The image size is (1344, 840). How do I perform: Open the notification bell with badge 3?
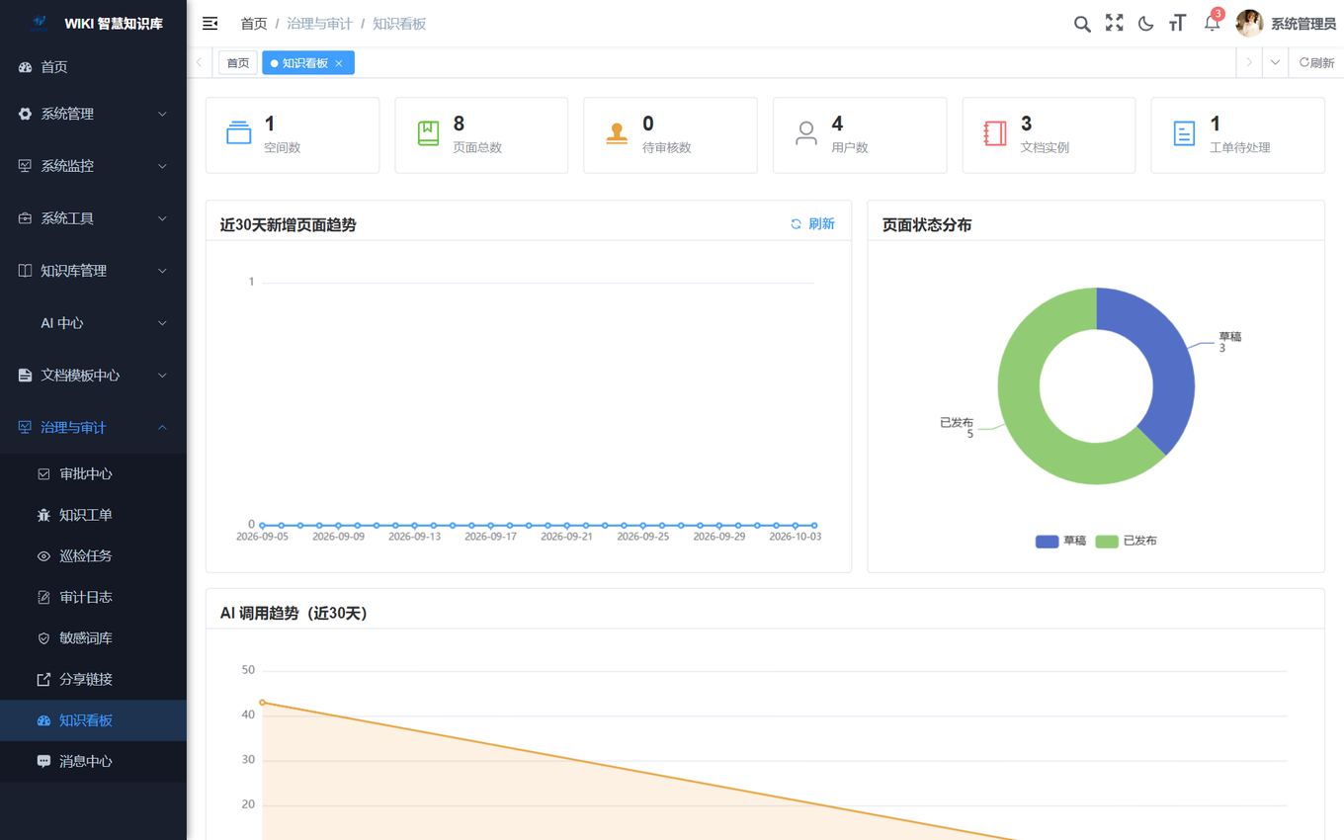1212,23
